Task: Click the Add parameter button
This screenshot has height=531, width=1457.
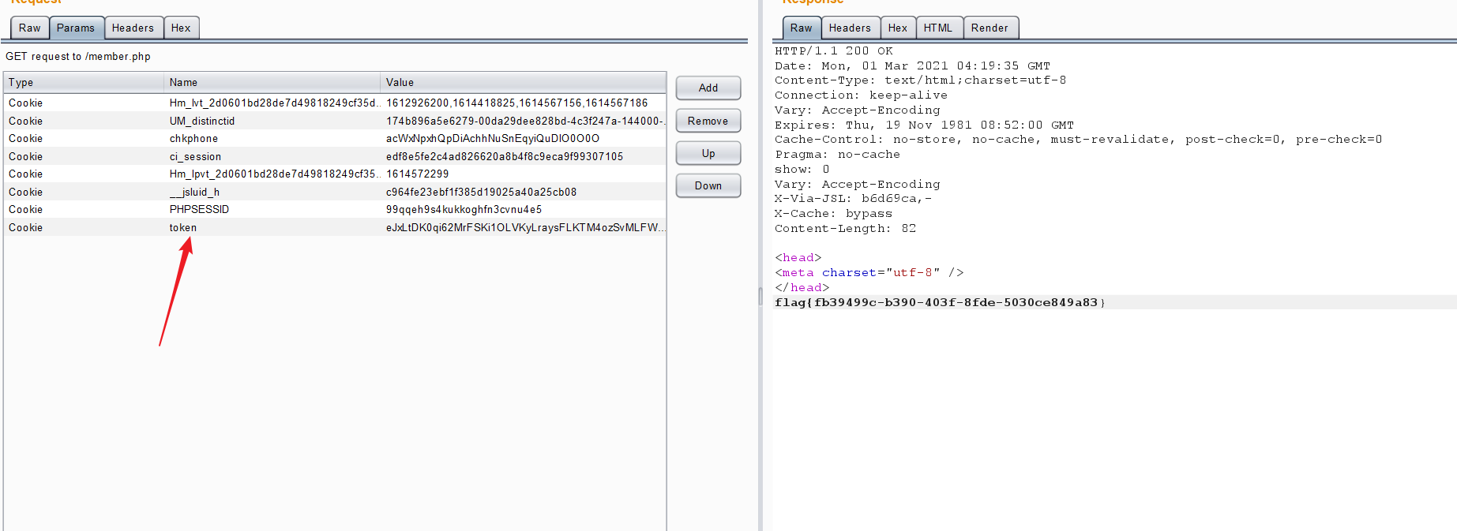Action: [x=708, y=88]
